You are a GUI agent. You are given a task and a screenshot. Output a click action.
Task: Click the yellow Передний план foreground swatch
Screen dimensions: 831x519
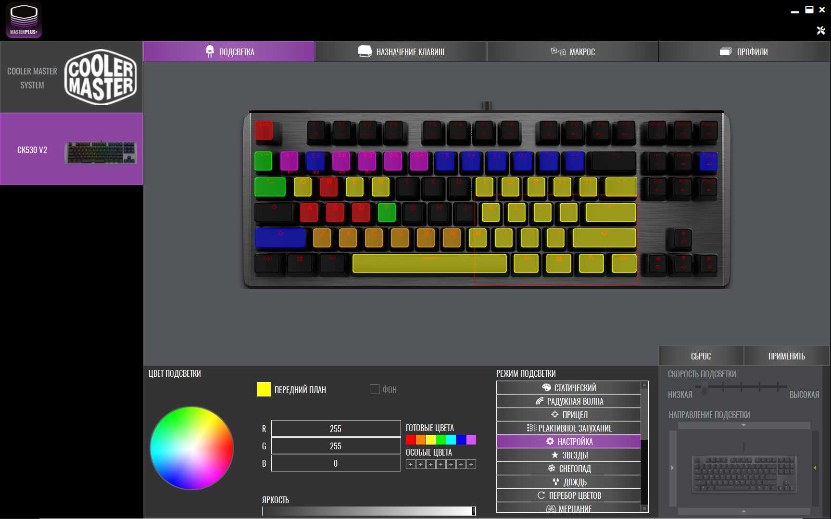pos(264,389)
